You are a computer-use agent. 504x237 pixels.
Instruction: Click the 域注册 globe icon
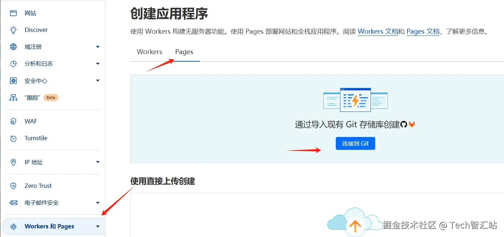pos(13,47)
